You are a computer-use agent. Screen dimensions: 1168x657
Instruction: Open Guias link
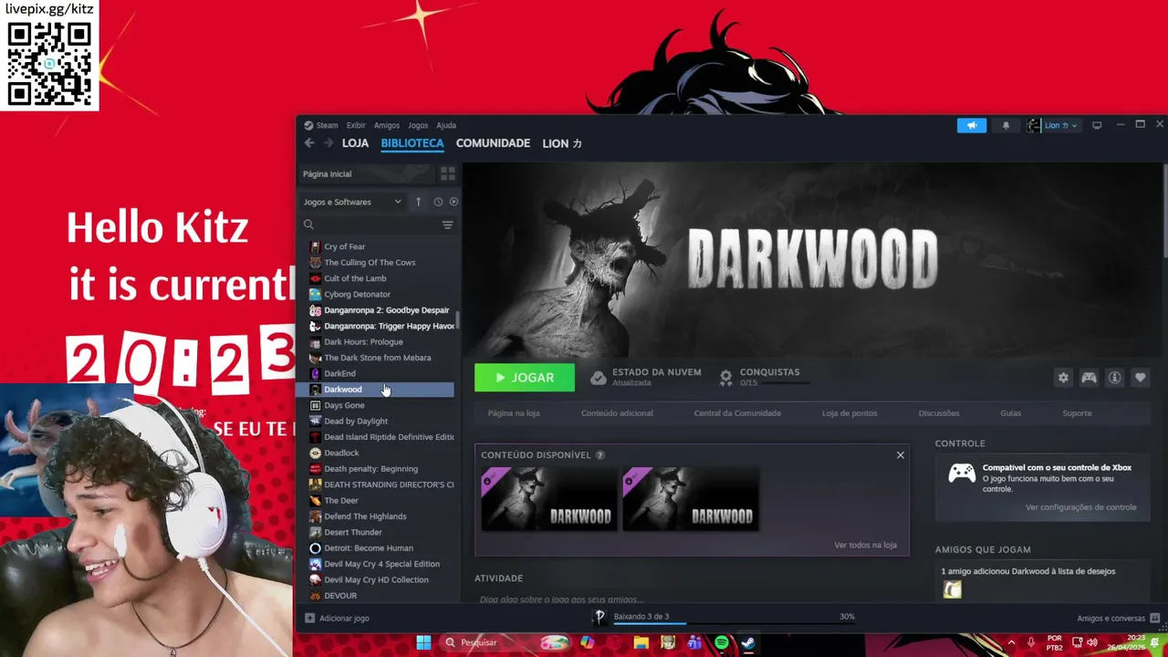click(1010, 413)
